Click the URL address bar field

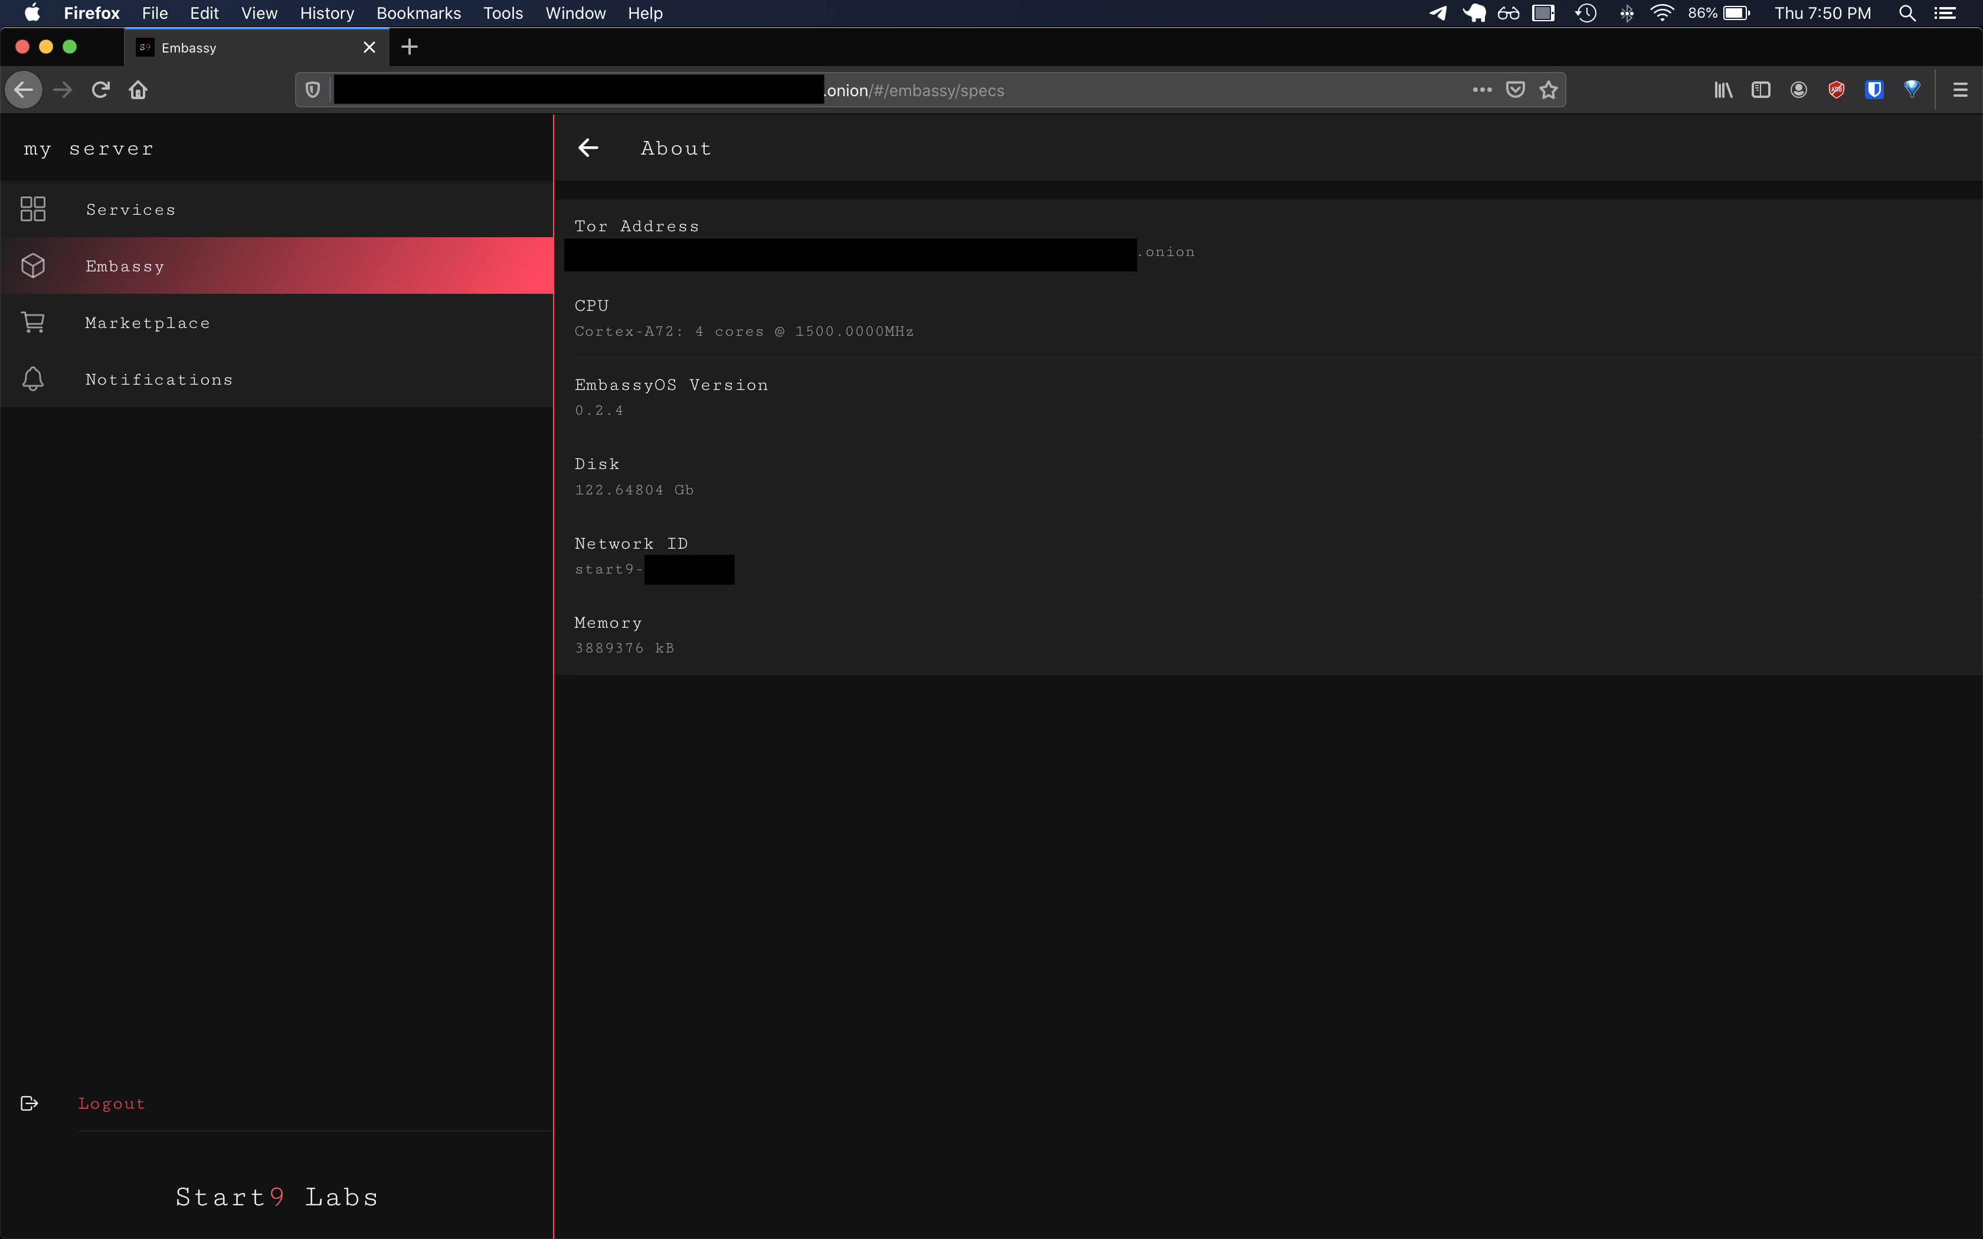[x=1147, y=90]
